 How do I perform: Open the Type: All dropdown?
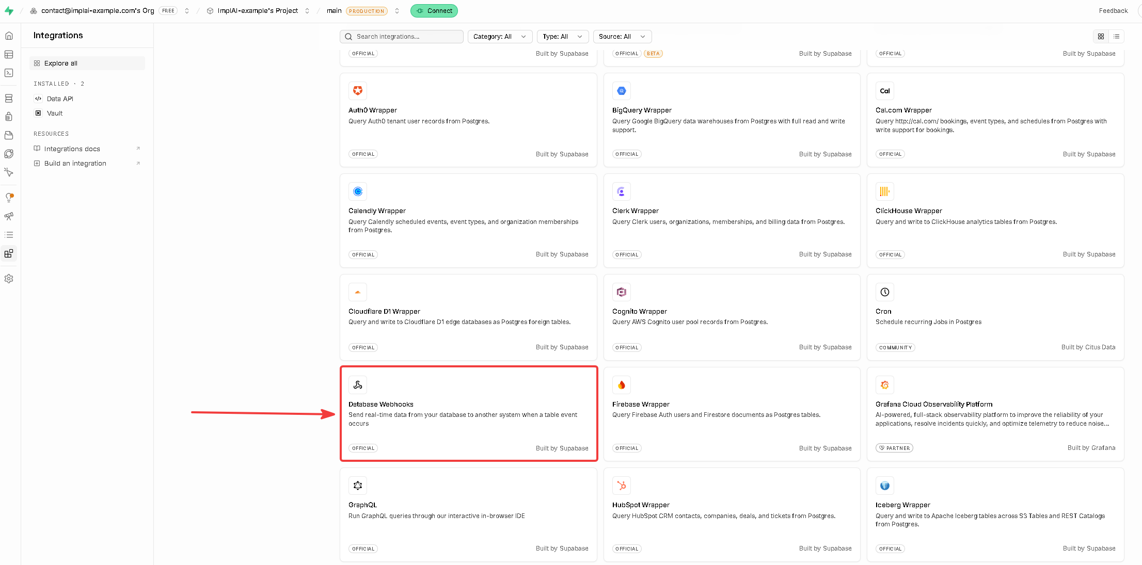click(563, 37)
